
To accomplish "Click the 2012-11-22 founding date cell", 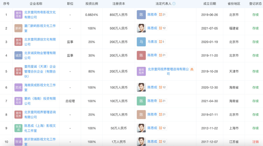I will (210, 128).
